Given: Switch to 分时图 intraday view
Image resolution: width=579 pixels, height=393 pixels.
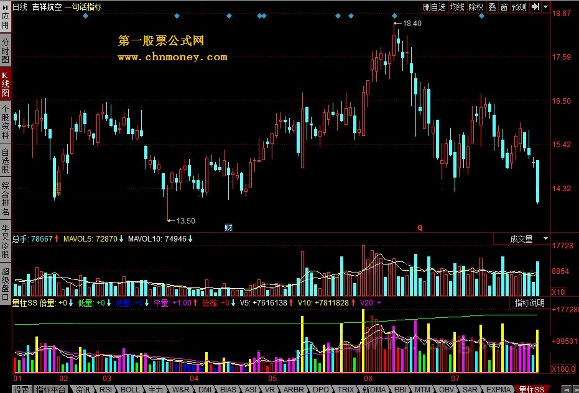Looking at the screenshot, I should [x=6, y=50].
